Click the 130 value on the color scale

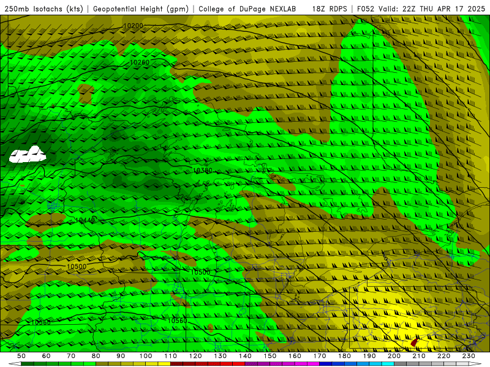221,356
